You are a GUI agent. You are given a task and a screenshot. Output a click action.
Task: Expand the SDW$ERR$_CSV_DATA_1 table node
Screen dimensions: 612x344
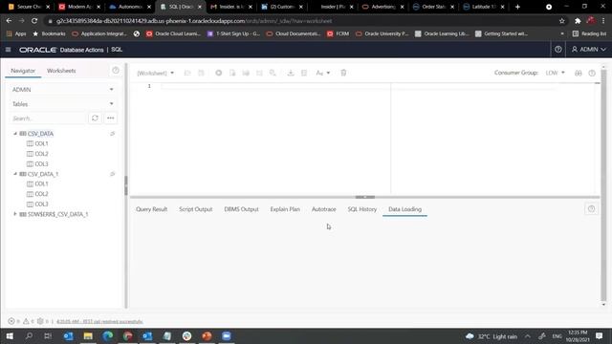15,214
